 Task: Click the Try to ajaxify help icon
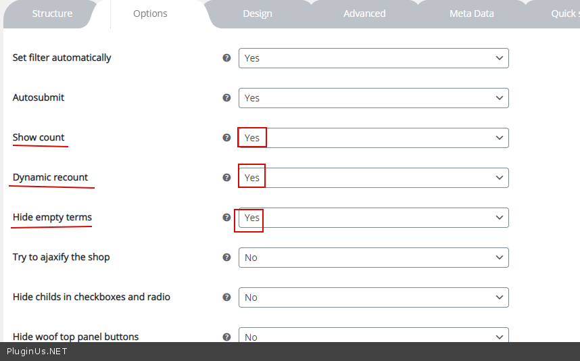227,258
